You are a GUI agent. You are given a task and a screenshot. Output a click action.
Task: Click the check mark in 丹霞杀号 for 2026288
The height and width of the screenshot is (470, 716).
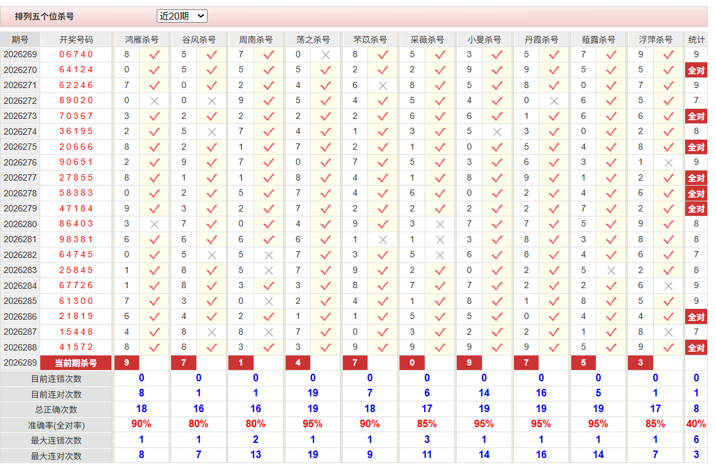[554, 347]
